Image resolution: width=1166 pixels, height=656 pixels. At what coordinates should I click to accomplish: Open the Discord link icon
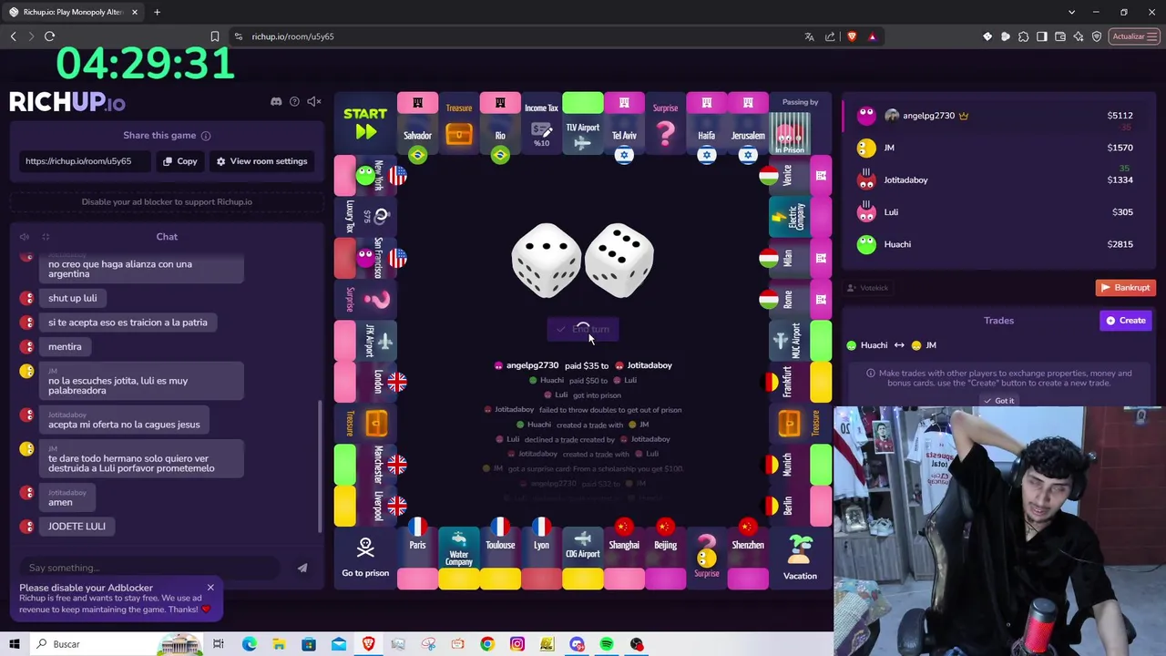[276, 101]
